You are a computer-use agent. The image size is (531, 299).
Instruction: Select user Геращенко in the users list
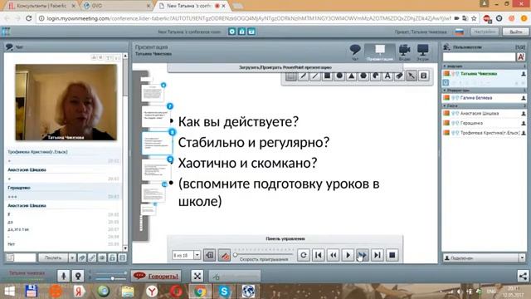pyautogui.click(x=485, y=123)
